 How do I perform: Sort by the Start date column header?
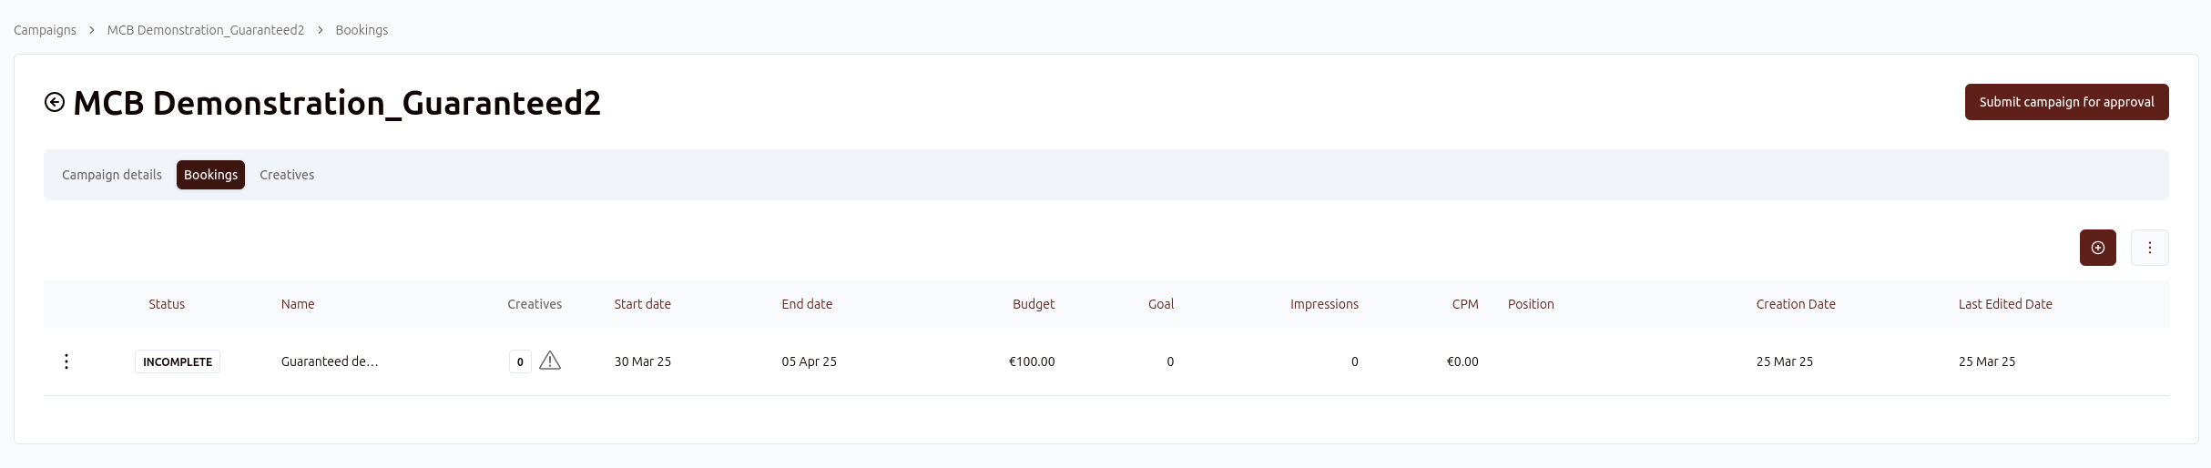click(x=642, y=304)
